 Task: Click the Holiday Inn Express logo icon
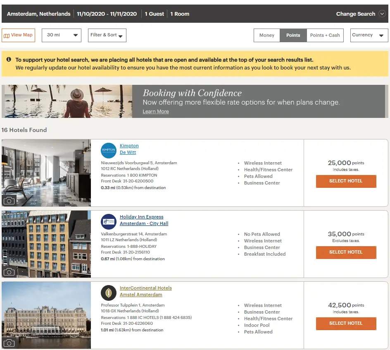click(x=109, y=222)
